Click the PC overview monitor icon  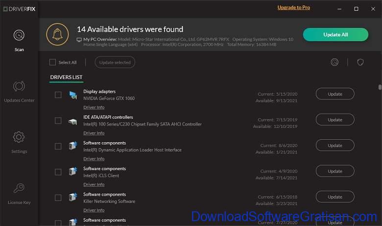(79, 40)
